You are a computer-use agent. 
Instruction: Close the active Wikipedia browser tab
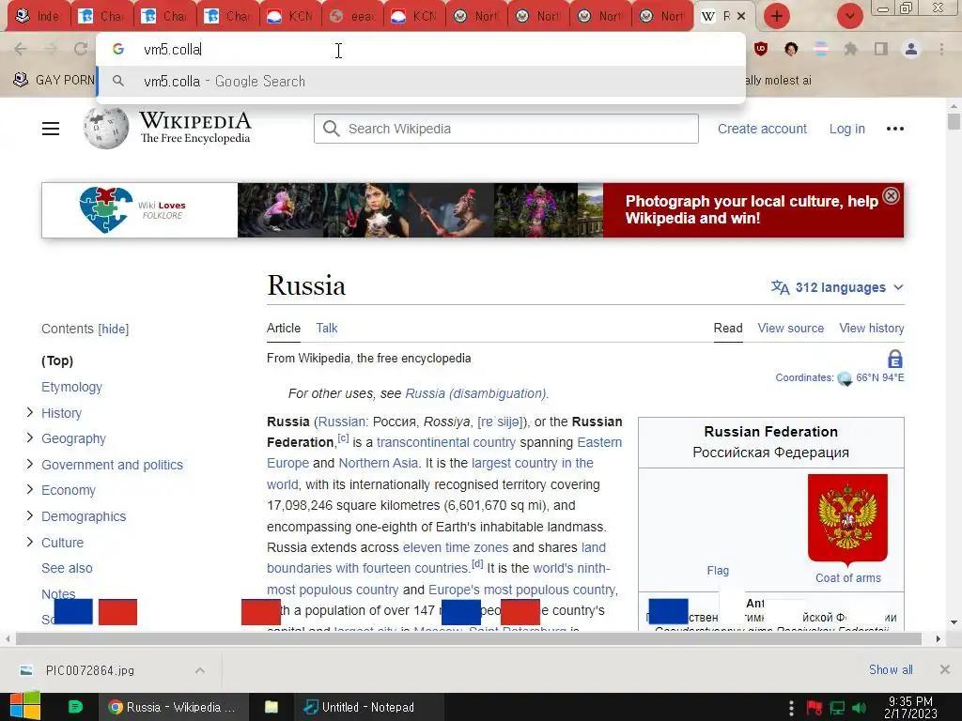pyautogui.click(x=742, y=16)
